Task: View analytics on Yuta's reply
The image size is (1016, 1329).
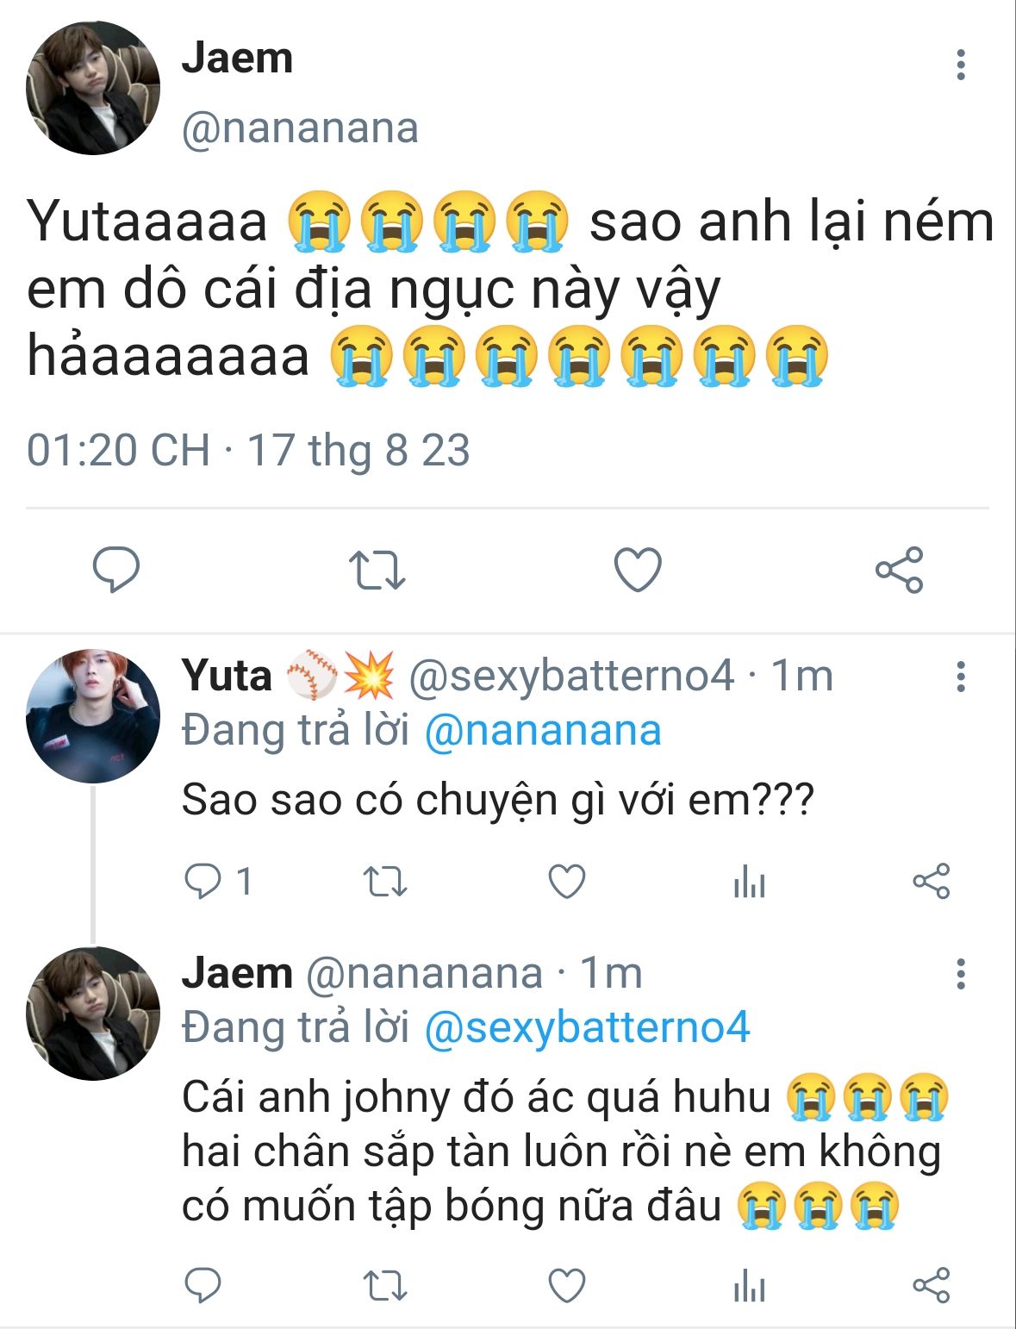Action: click(x=749, y=882)
